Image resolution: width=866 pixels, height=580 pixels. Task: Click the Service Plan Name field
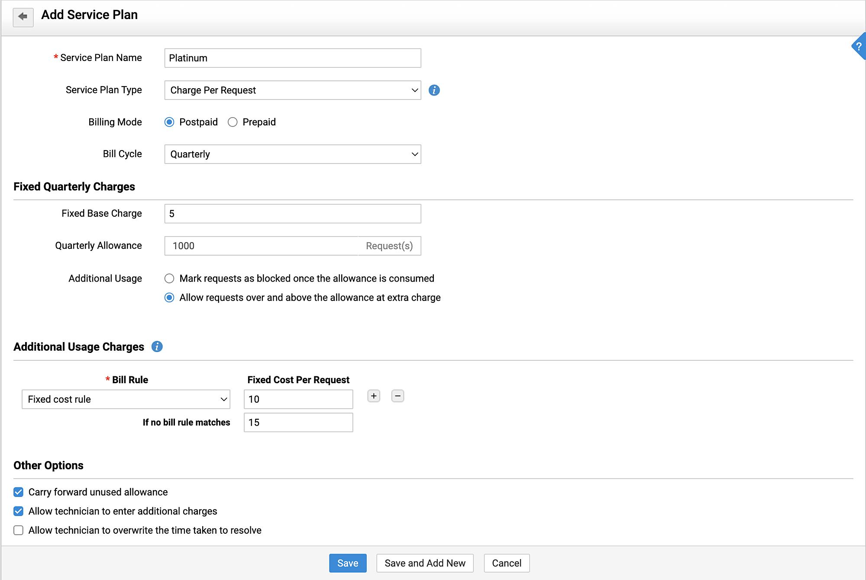point(292,58)
